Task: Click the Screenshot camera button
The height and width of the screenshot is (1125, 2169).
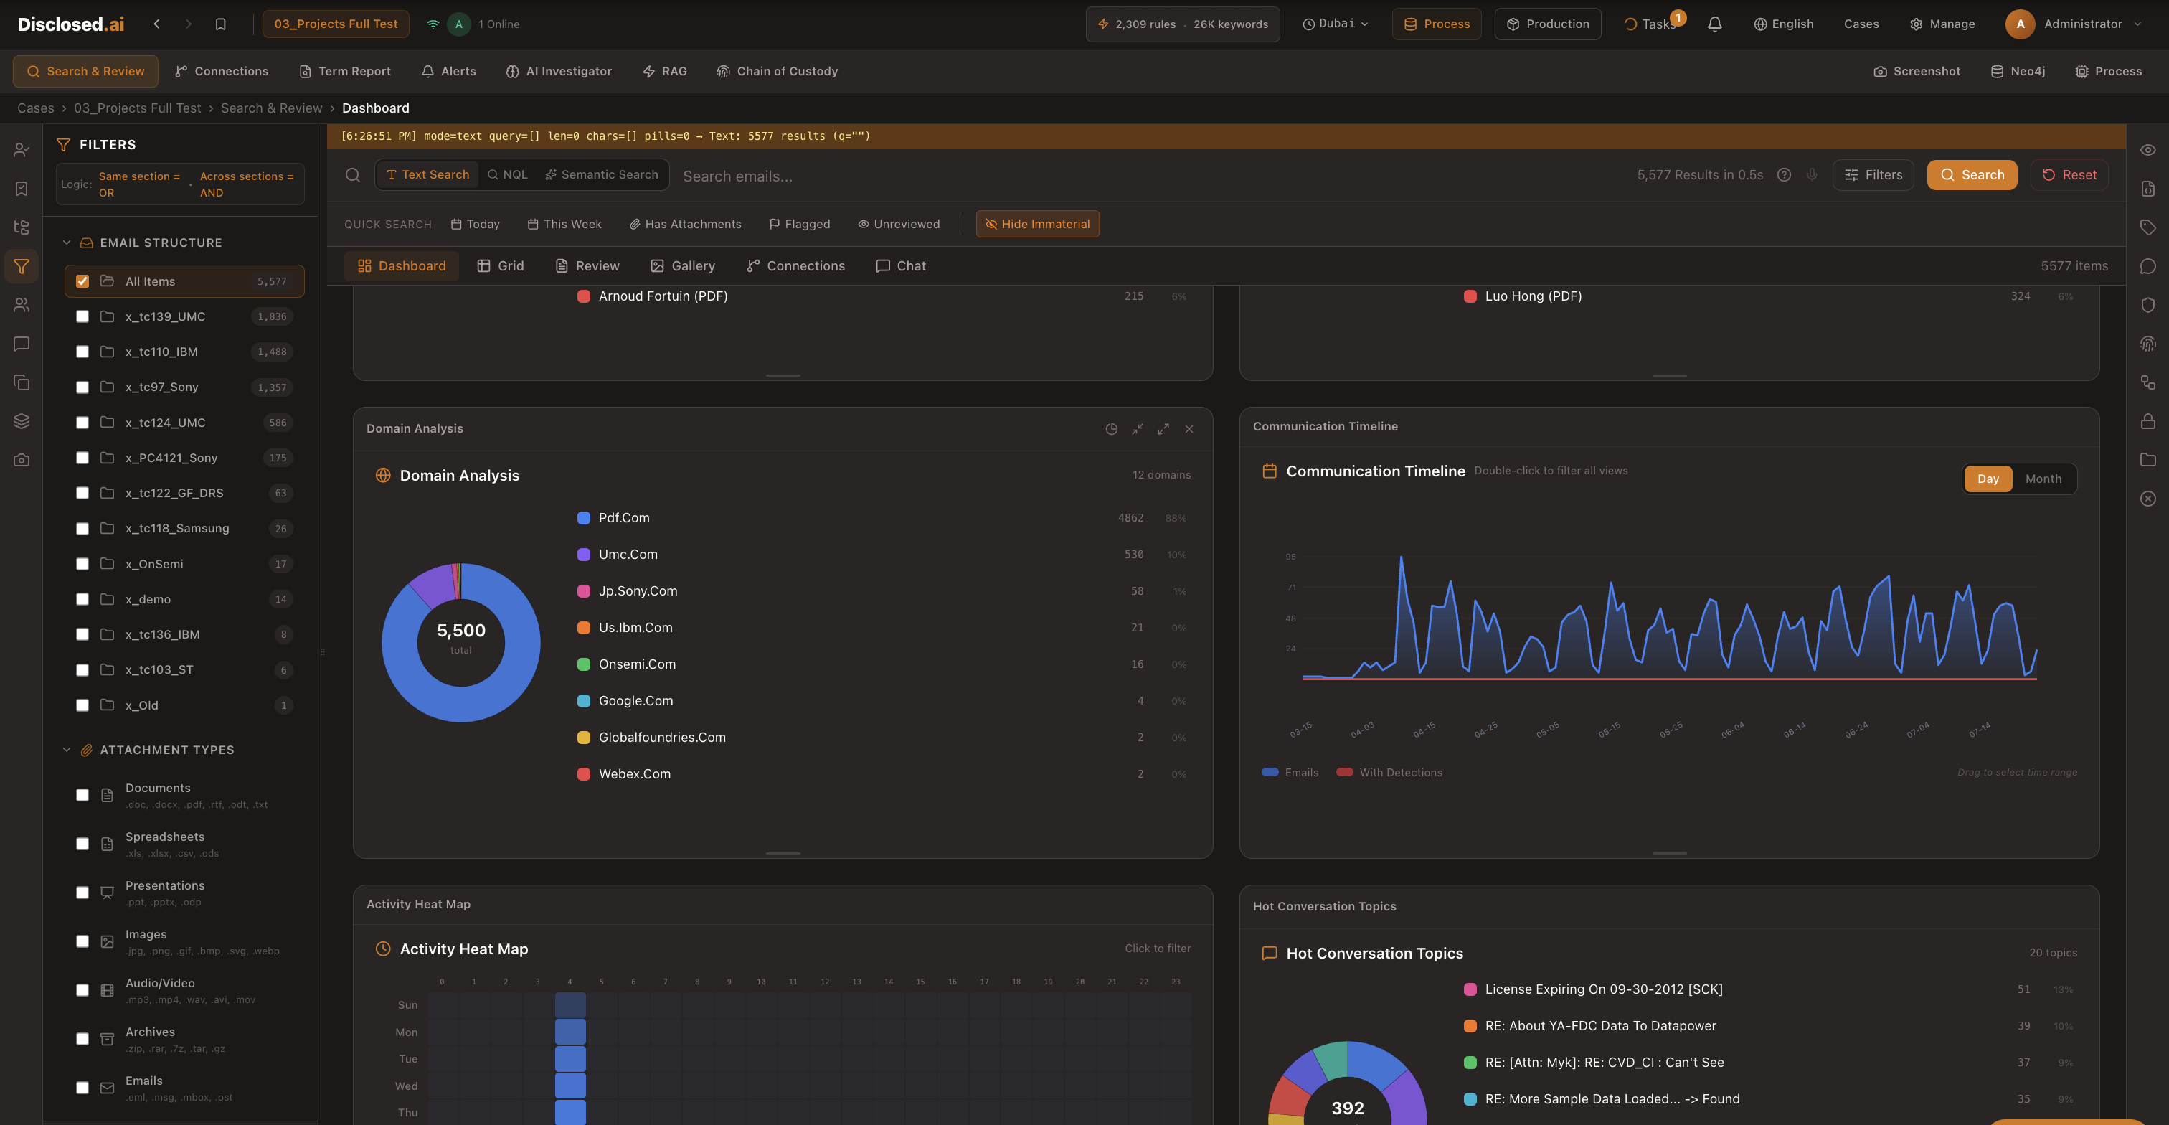Action: 1917,72
